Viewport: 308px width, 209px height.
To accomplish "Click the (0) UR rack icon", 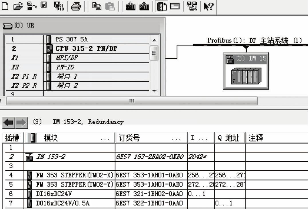I will coord(7,26).
